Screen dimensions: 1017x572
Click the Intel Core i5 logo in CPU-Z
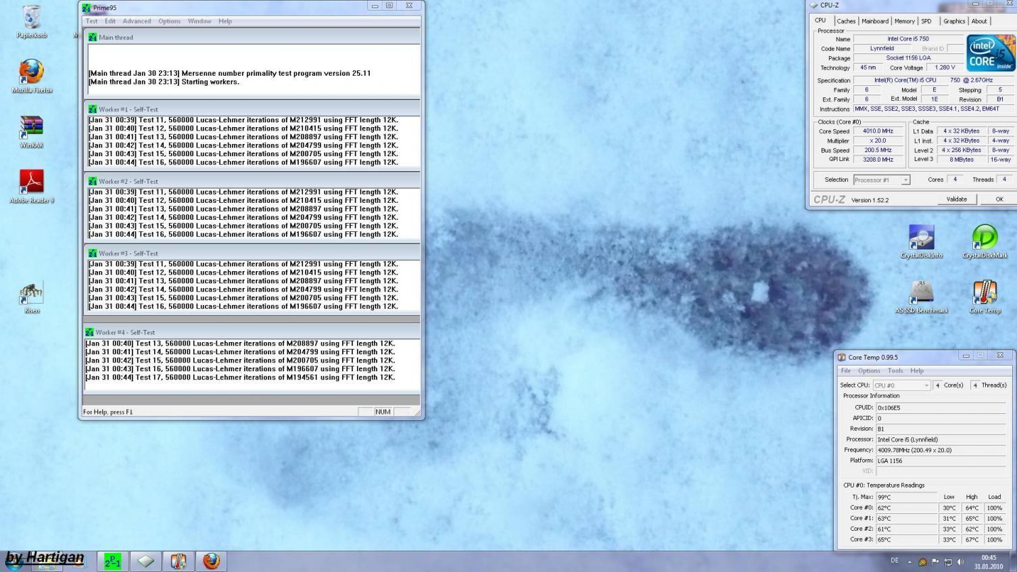990,53
